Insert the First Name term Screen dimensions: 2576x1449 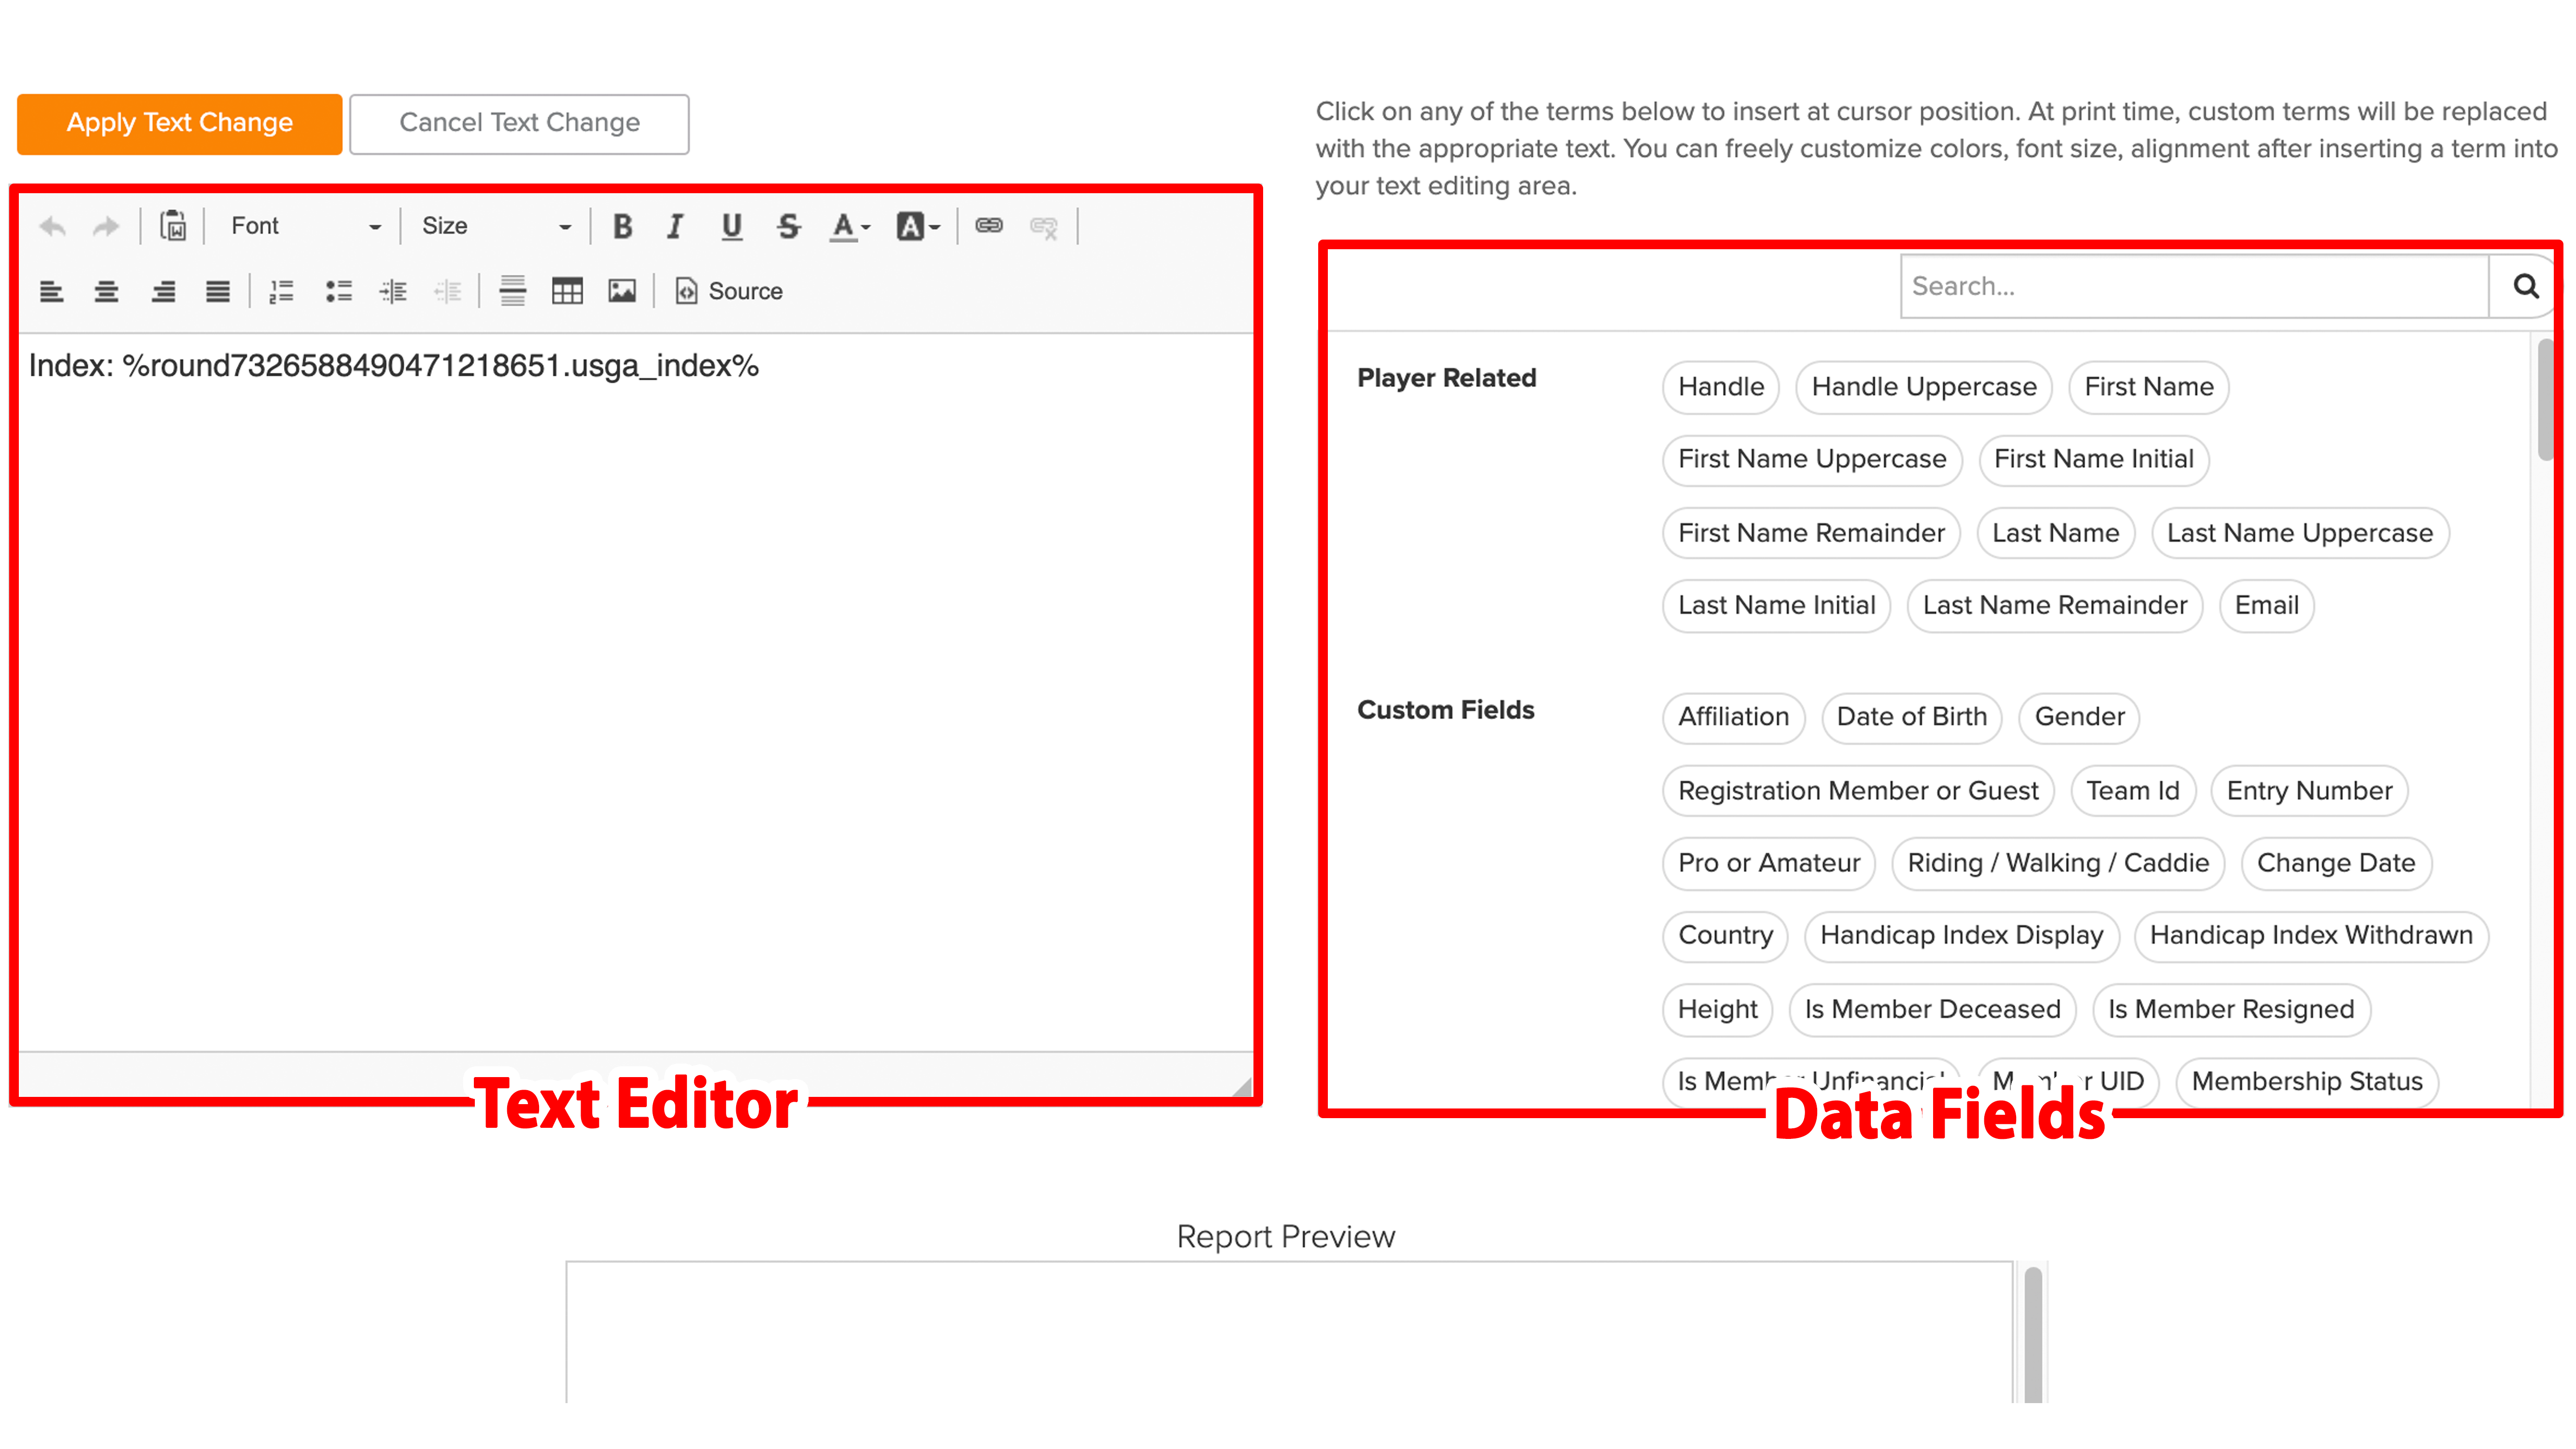coord(2149,387)
